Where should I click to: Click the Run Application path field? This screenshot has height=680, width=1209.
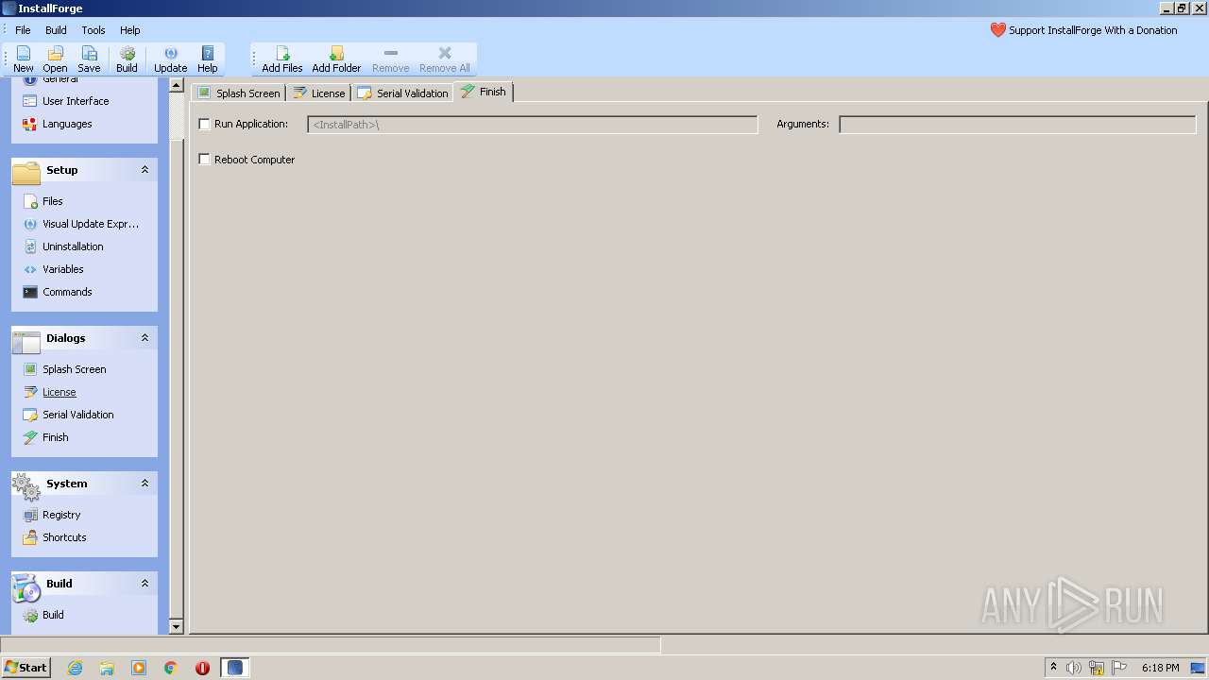(x=533, y=125)
